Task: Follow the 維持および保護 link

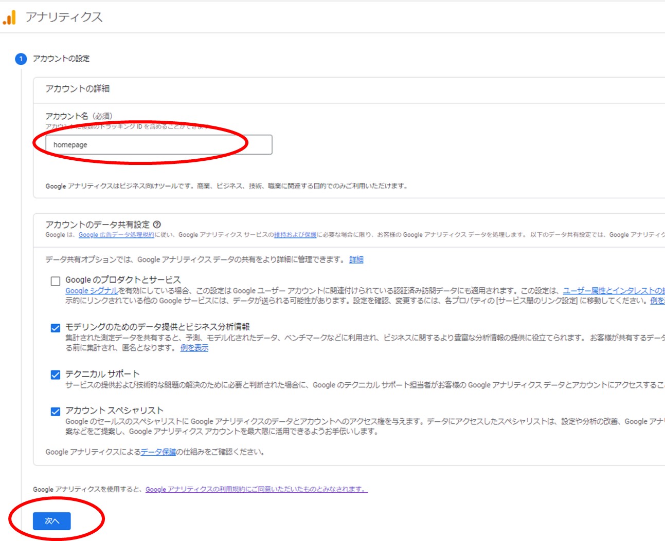Action: (295, 235)
